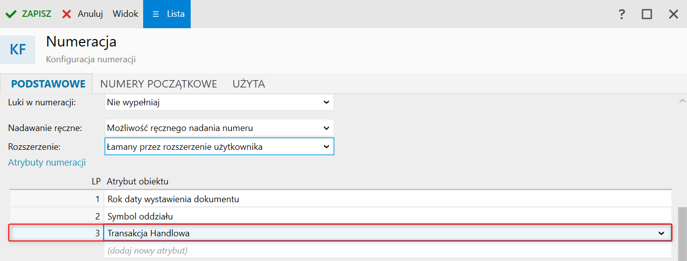This screenshot has width=687, height=261.
Task: Select the Symbol oddziału row
Action: (140, 217)
